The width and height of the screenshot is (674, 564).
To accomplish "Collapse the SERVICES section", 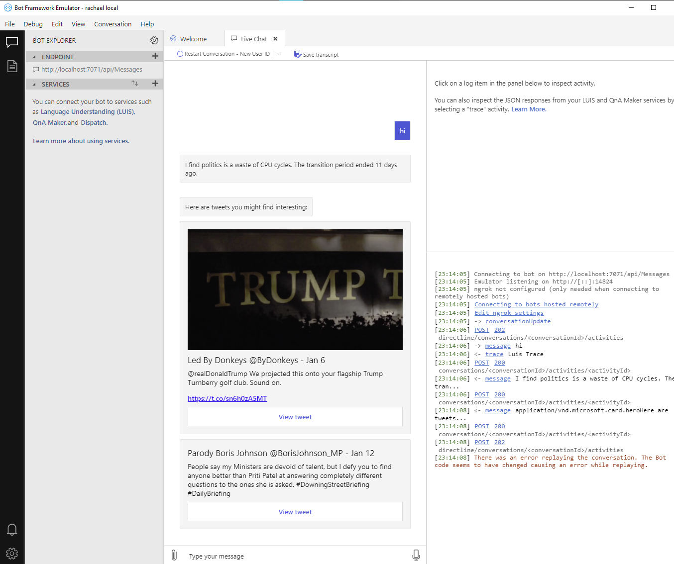I will tap(34, 84).
